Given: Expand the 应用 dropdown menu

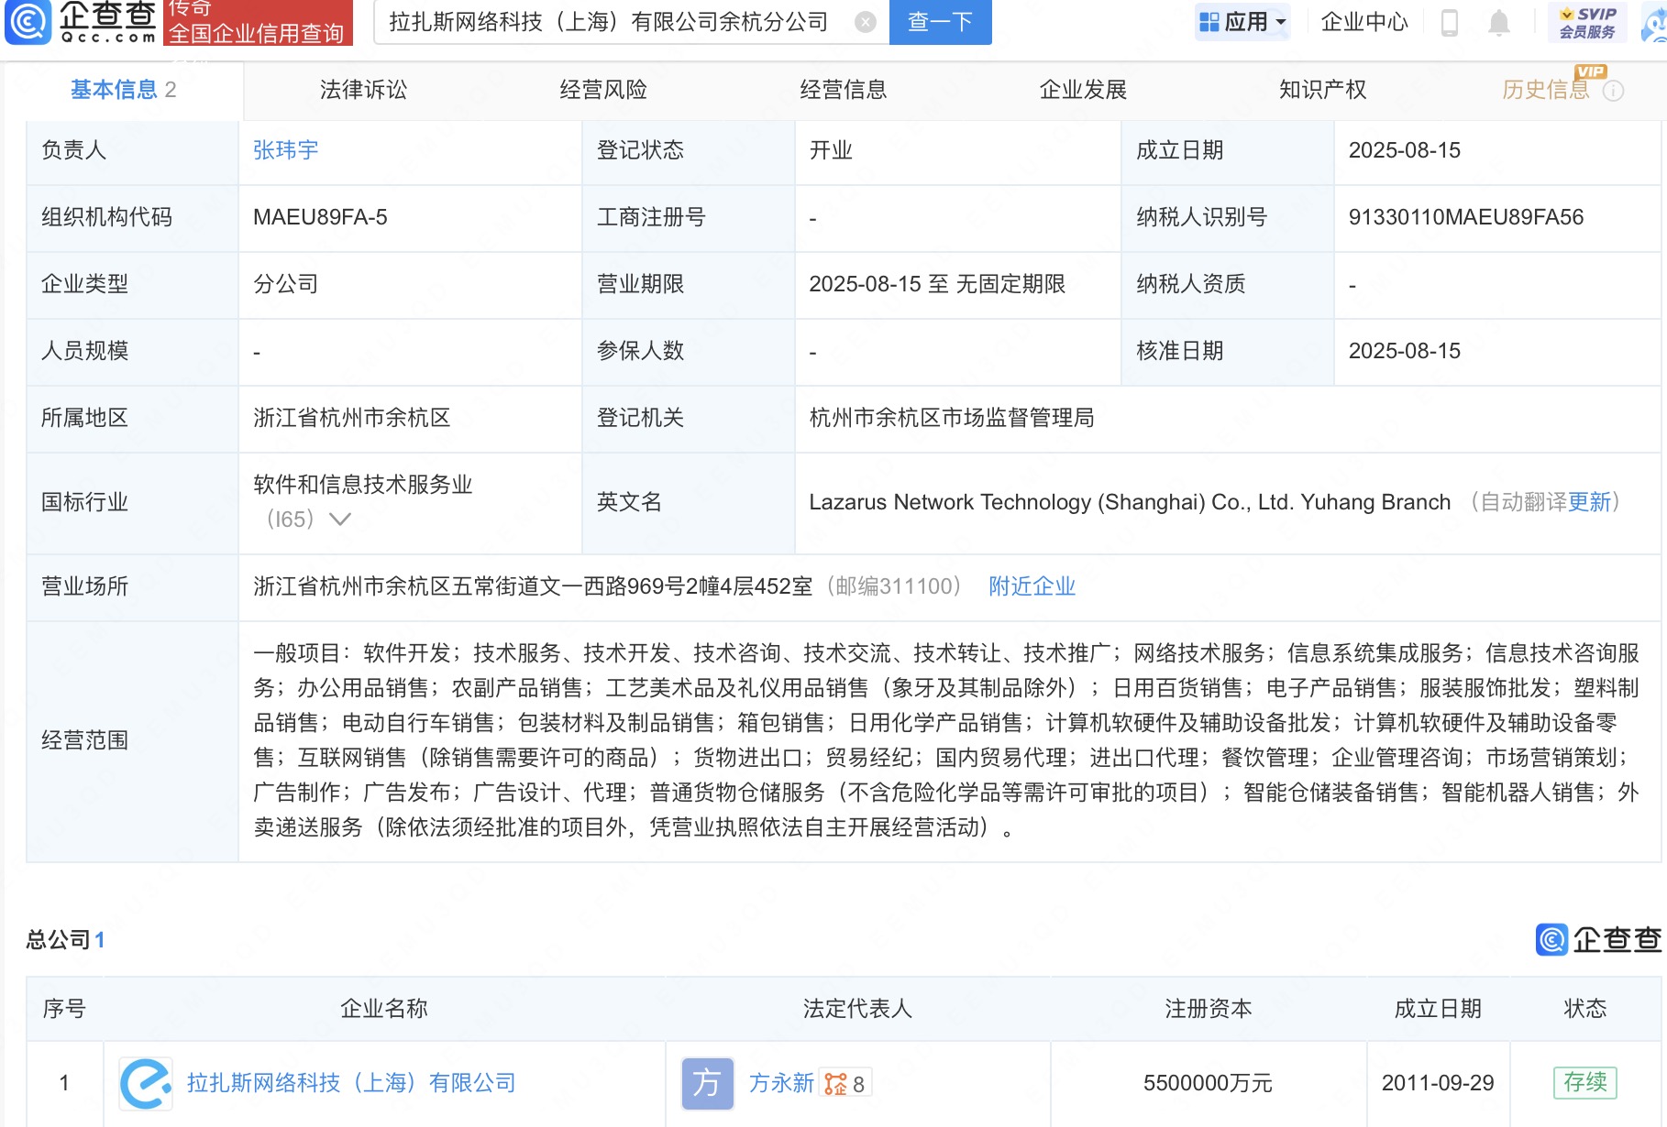Looking at the screenshot, I should click(x=1243, y=22).
